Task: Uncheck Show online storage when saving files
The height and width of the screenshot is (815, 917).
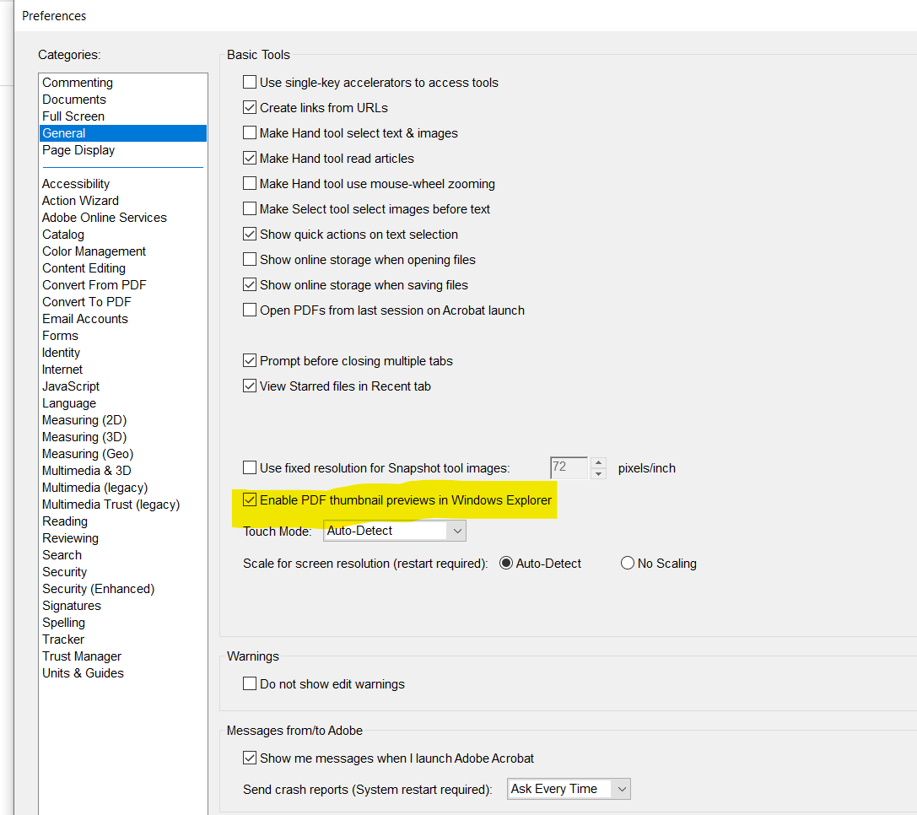Action: pos(250,285)
